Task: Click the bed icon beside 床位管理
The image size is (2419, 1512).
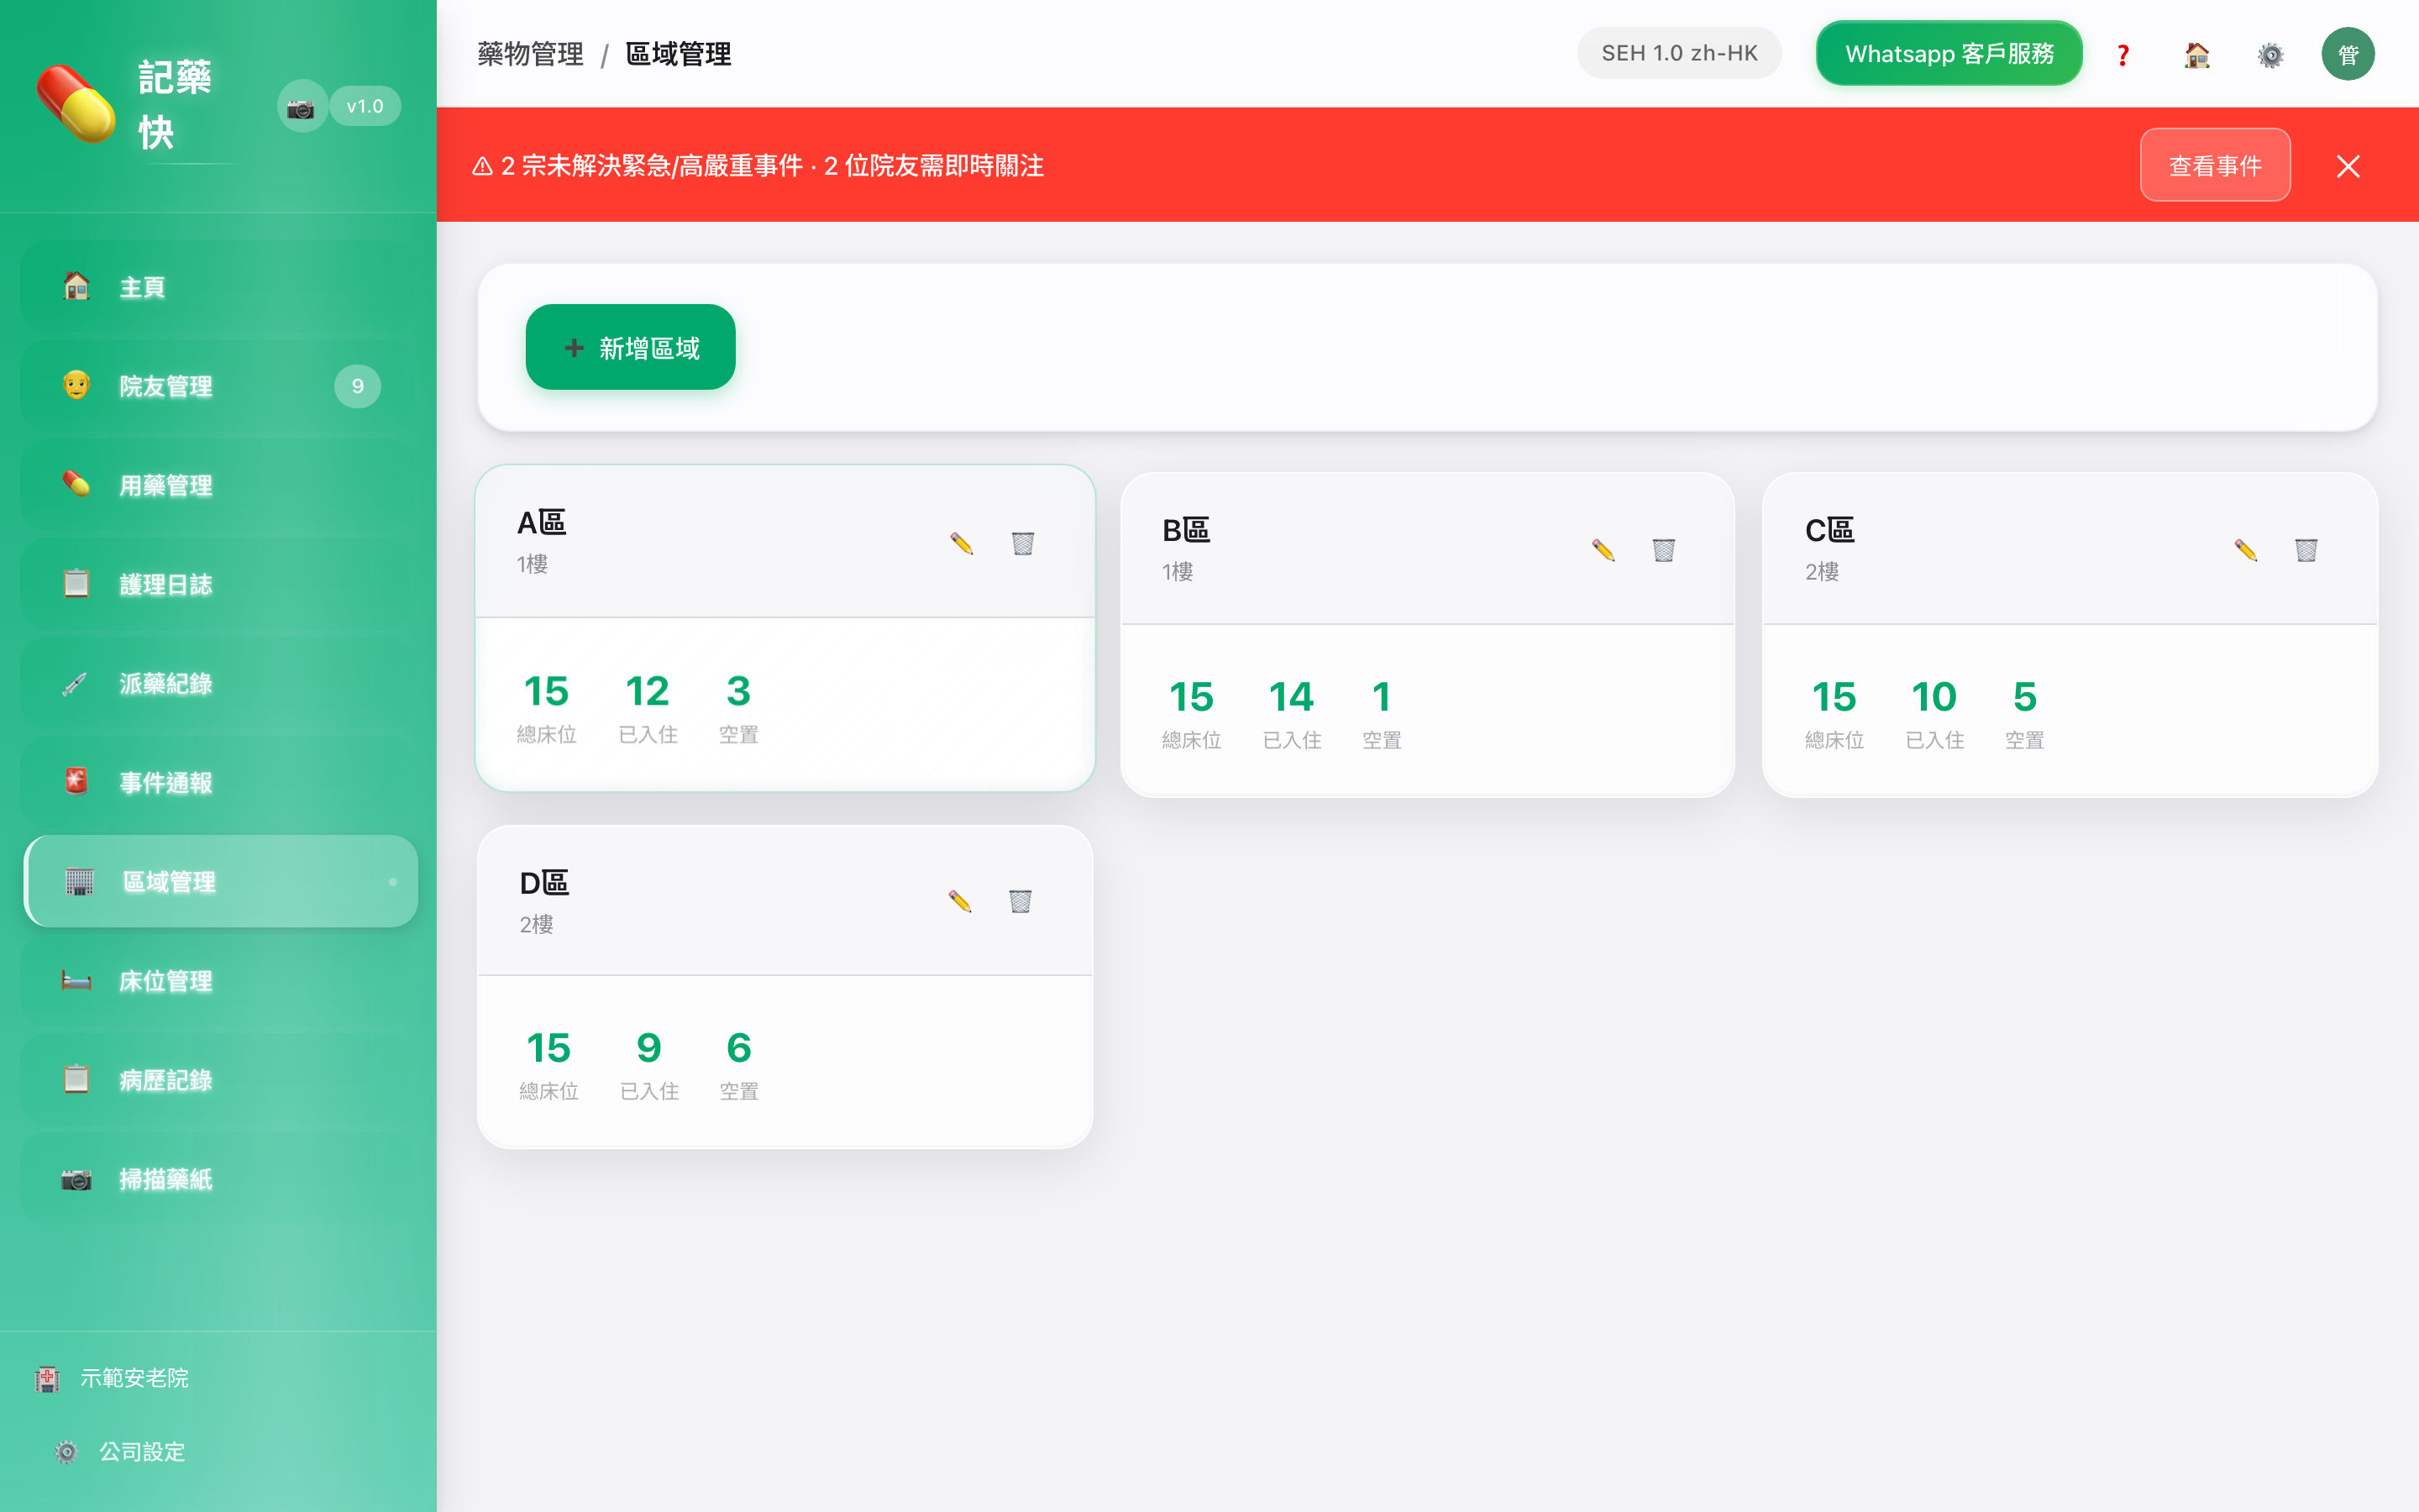Action: [77, 980]
